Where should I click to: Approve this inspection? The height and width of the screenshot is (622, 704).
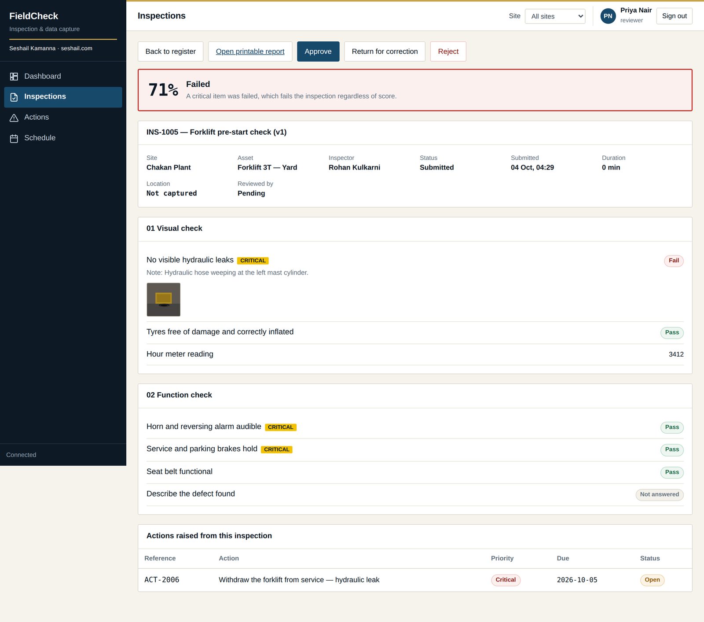click(x=318, y=52)
